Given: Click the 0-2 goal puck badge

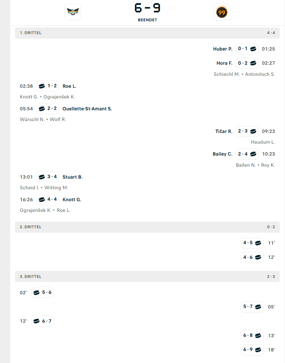Looking at the screenshot, I should (248, 63).
